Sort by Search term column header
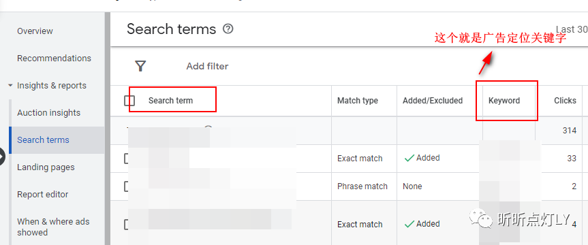 170,101
